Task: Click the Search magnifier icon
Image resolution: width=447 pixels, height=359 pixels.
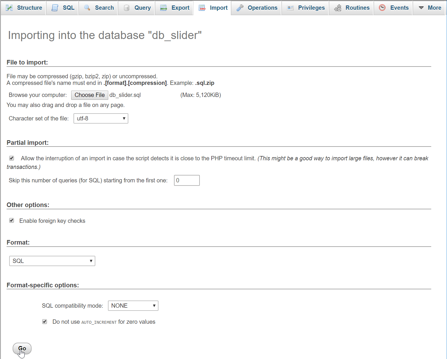Action: (87, 8)
